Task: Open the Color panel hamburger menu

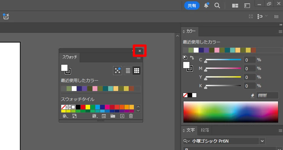Action: point(280,32)
